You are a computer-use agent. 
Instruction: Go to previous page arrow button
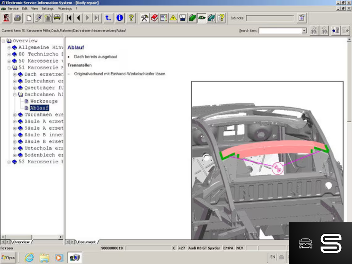[x=78, y=18]
